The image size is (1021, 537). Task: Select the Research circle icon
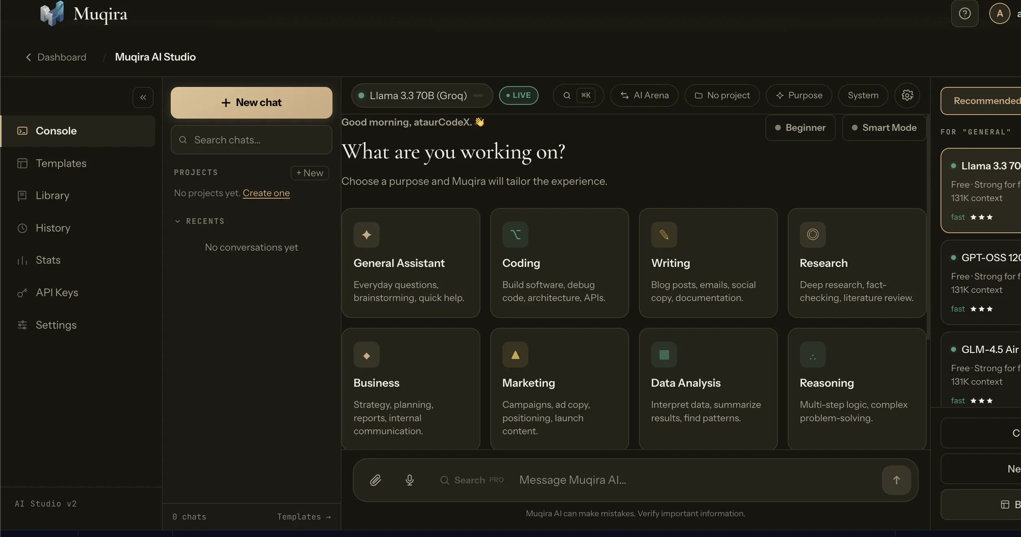(813, 235)
